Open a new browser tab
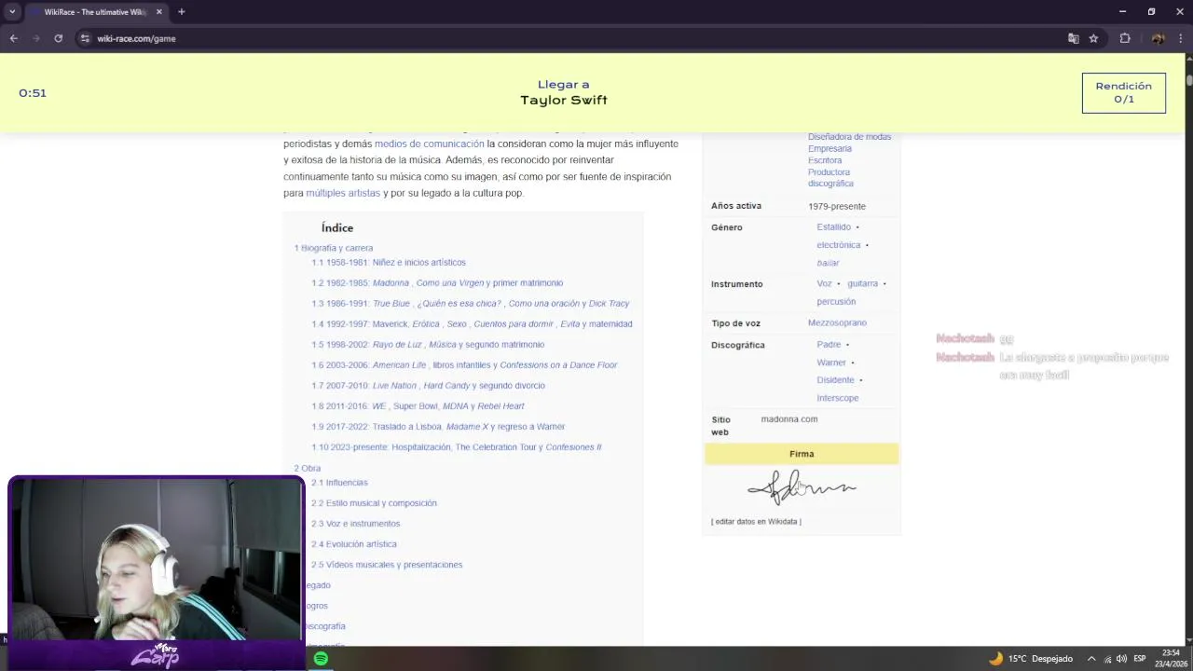Image resolution: width=1193 pixels, height=671 pixels. 182,12
